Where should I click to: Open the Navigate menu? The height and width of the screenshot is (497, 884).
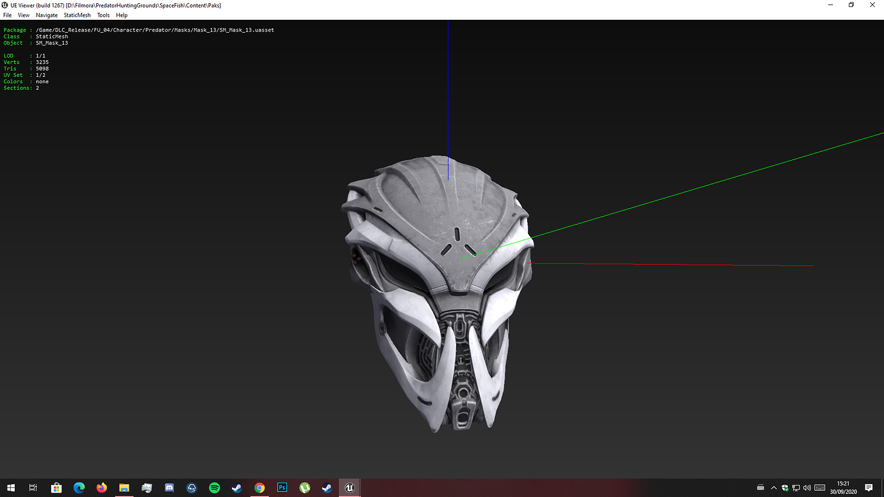click(47, 15)
